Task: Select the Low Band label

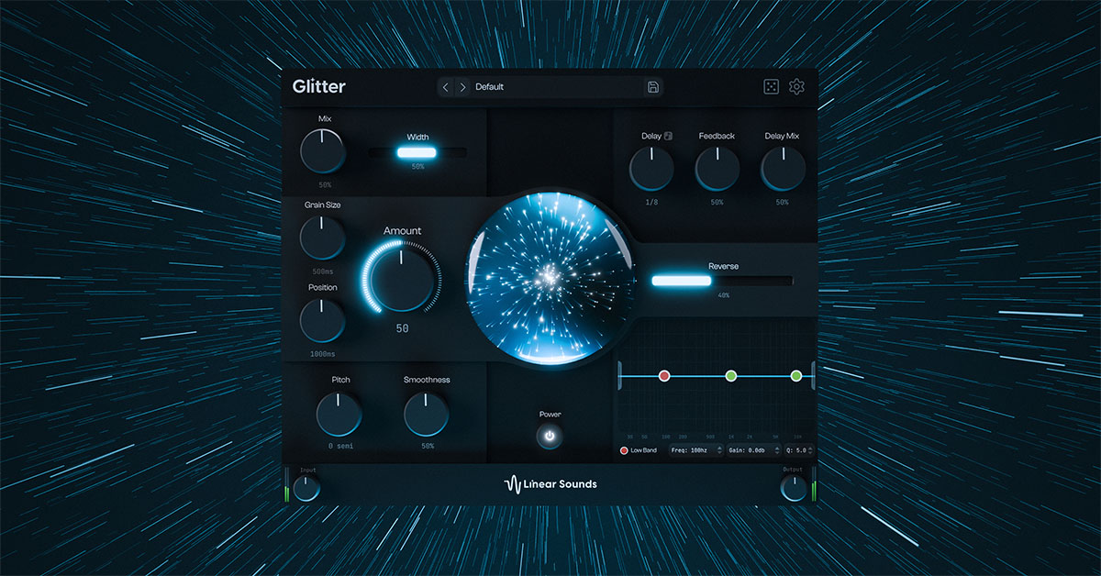Action: point(644,449)
